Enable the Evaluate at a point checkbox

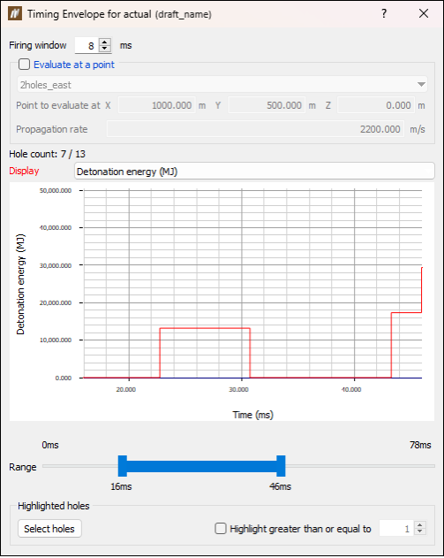click(24, 65)
